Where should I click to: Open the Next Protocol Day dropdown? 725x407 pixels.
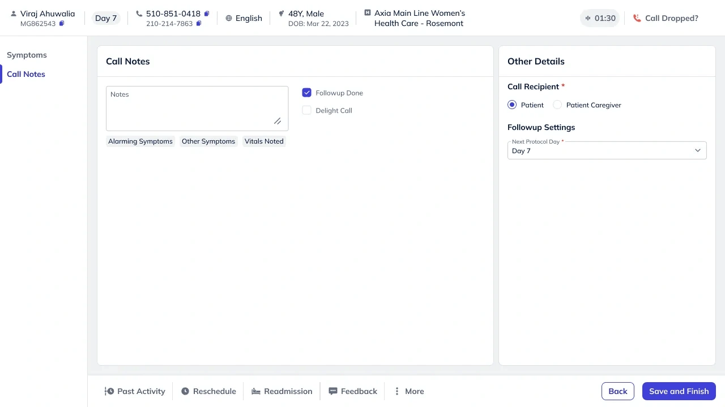607,150
